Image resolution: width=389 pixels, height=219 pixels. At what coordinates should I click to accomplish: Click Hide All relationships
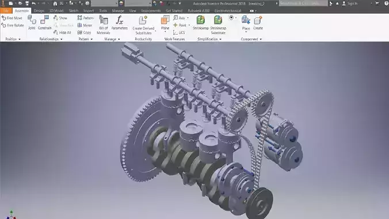[63, 32]
